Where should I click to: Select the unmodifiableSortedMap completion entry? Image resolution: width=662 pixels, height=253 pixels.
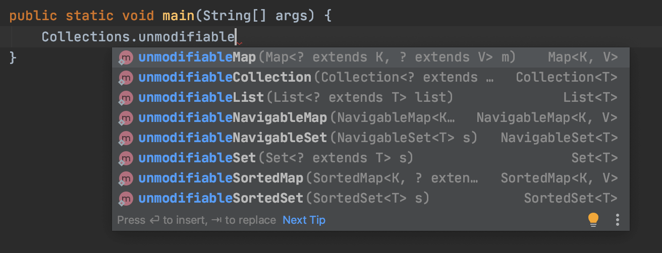click(x=220, y=178)
